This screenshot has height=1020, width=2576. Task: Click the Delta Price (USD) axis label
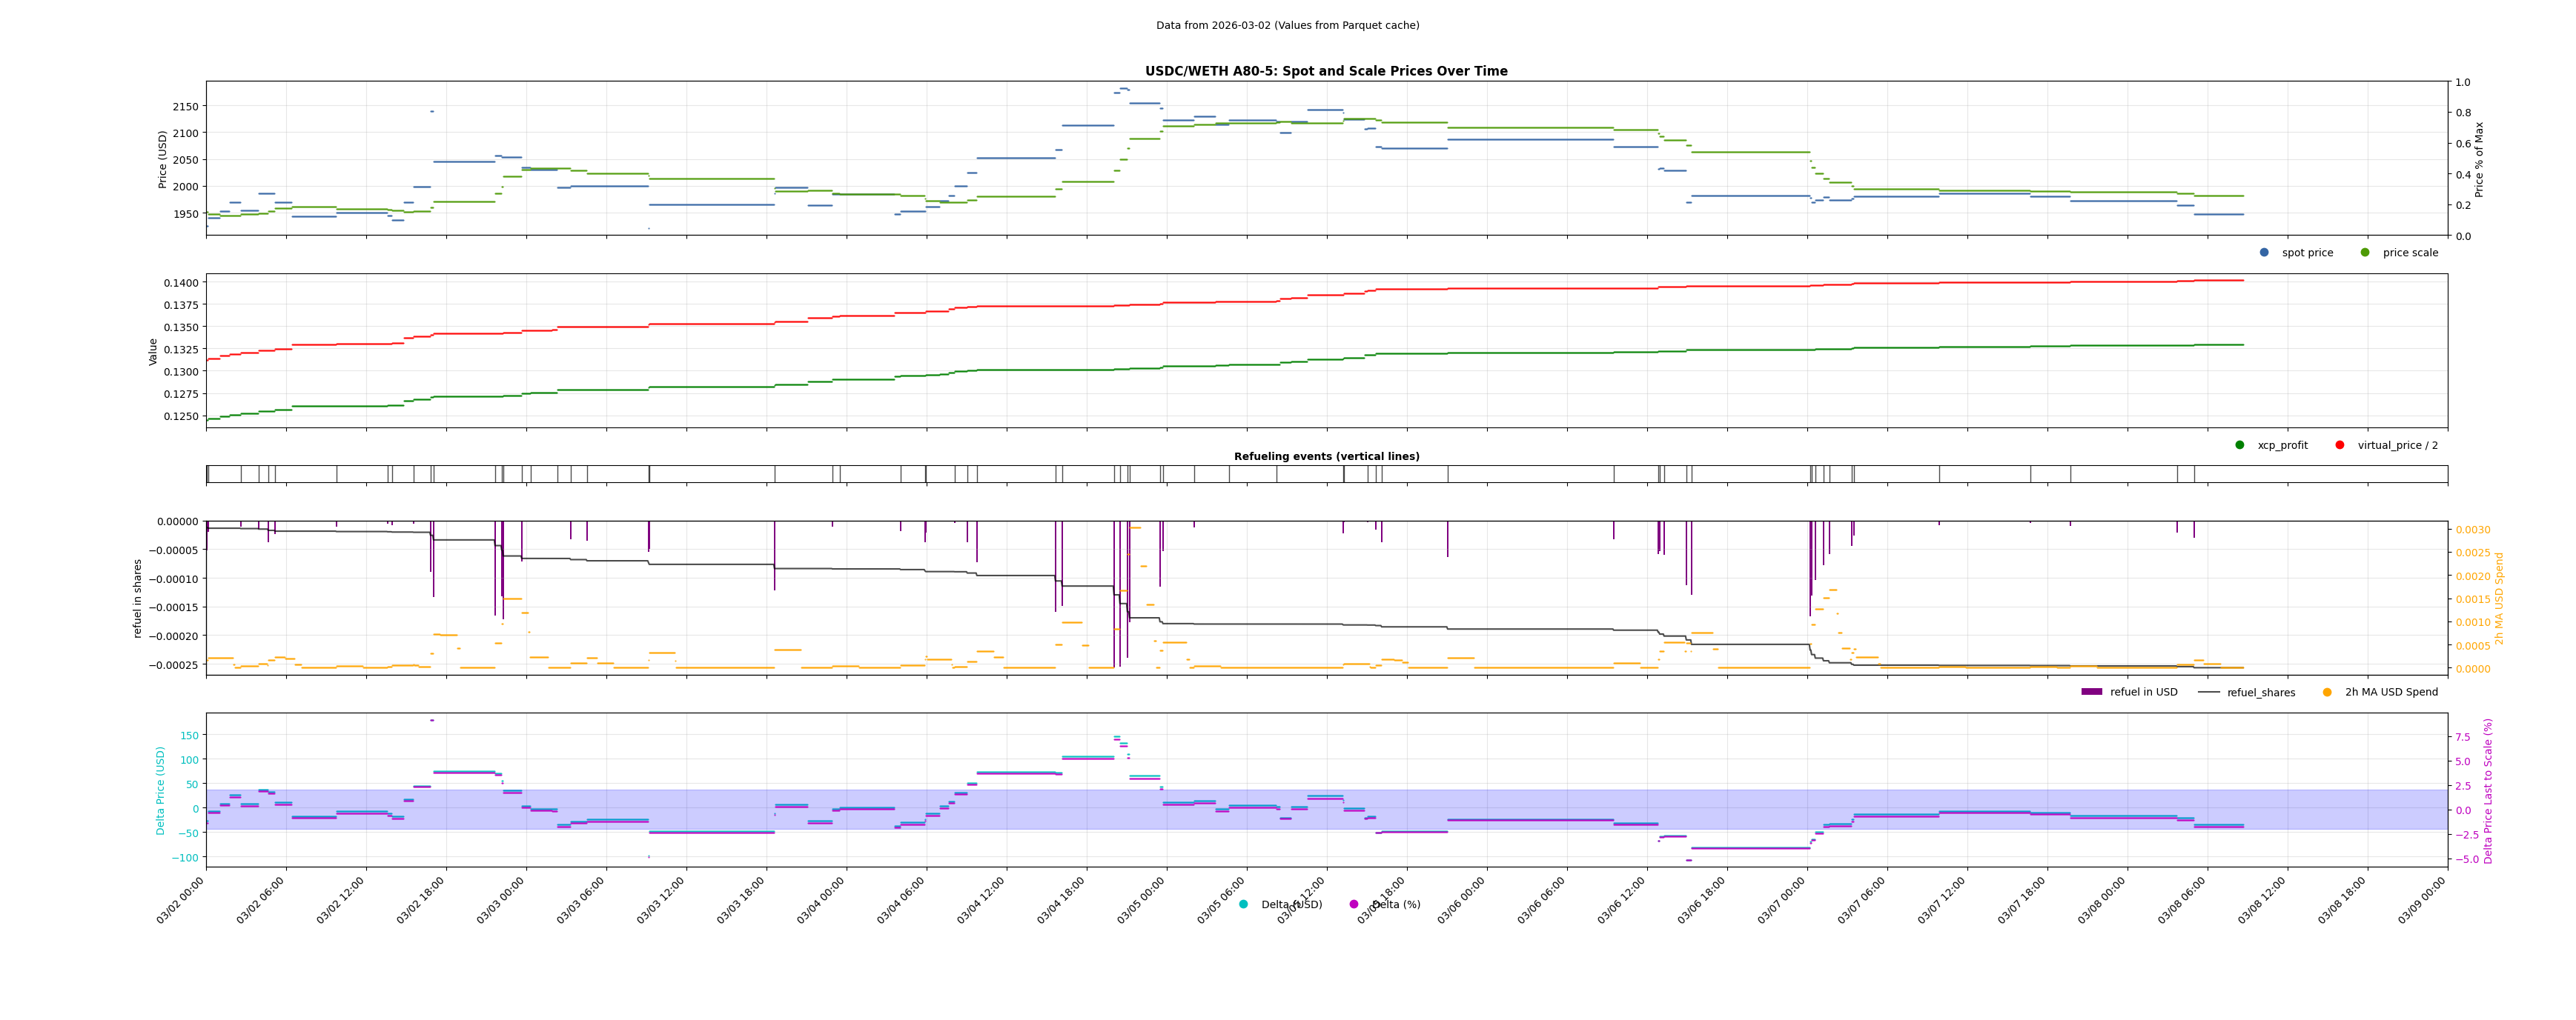161,790
